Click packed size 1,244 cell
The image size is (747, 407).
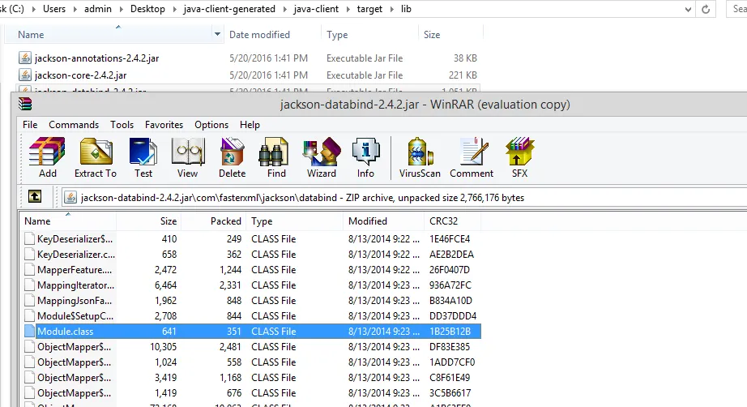(231, 270)
